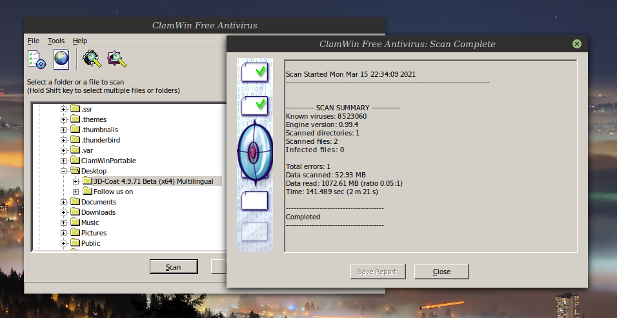Expand the .thunderbird folder node

[63, 140]
